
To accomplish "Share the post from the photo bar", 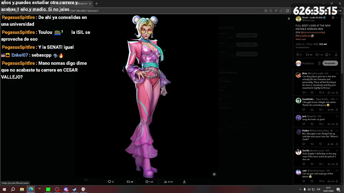I will [184, 182].
